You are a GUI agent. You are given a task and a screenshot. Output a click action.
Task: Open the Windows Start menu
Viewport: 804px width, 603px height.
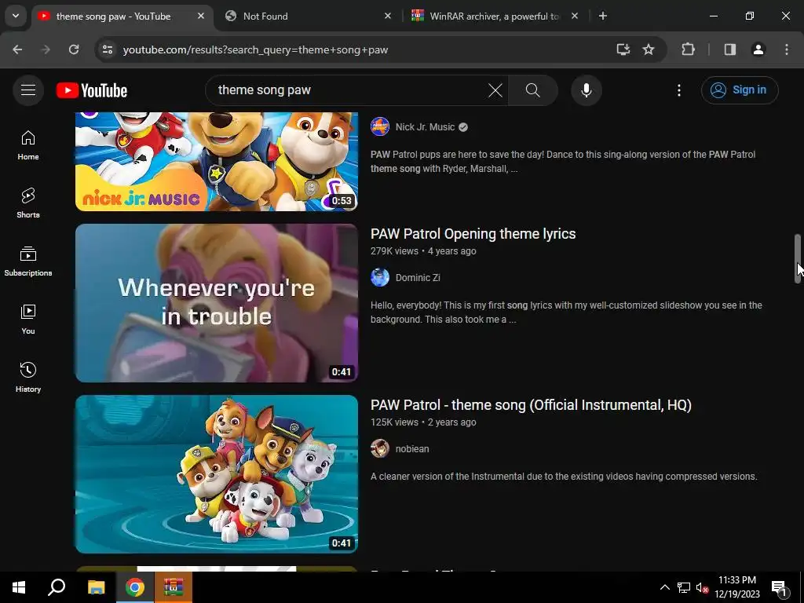[x=19, y=587]
